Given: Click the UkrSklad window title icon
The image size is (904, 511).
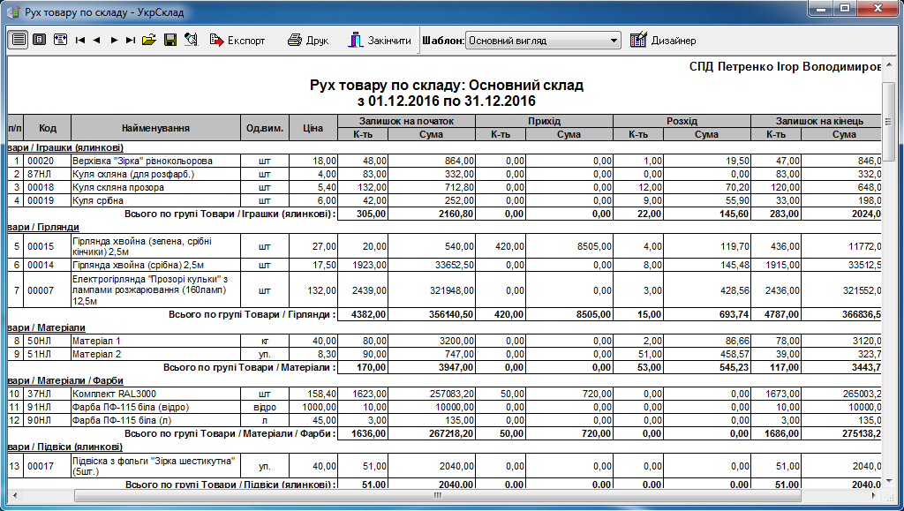Looking at the screenshot, I should point(12,10).
